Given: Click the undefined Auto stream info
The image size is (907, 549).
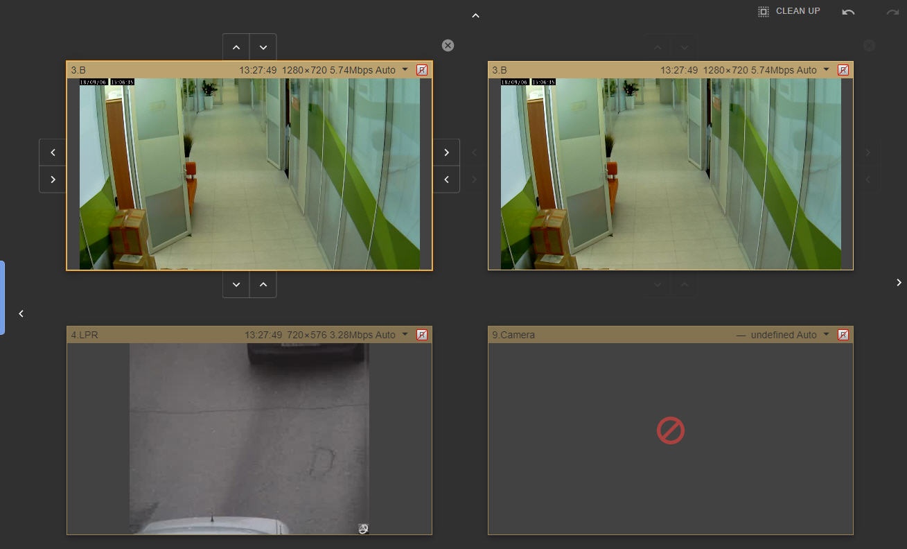Looking at the screenshot, I should coord(784,335).
